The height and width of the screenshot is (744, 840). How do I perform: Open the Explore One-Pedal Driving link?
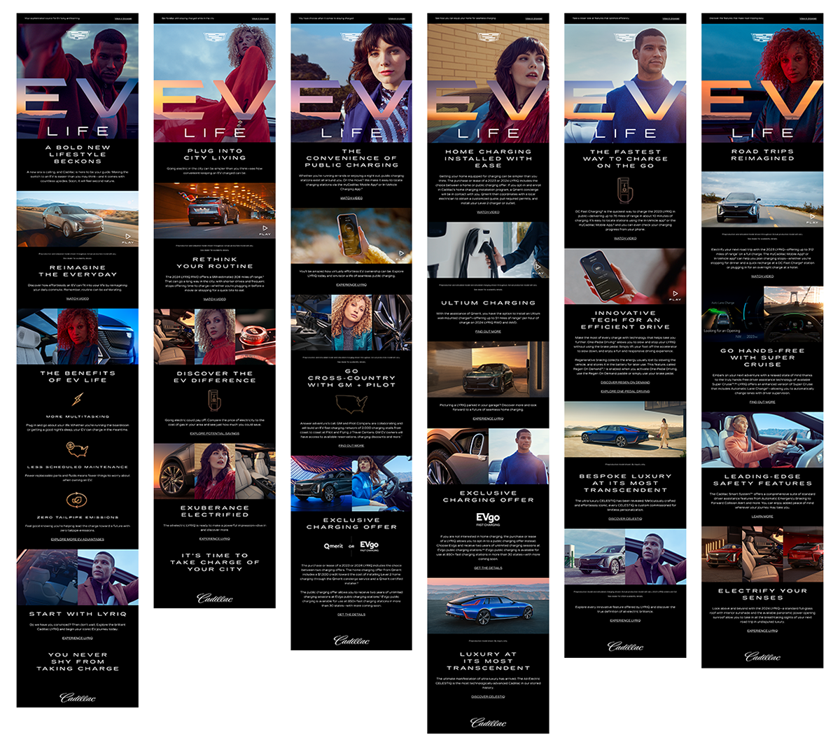pos(625,391)
